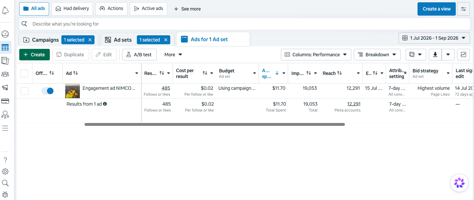Screen dimensions: 474x200
Task: Select the Engagement ad NIMCO row checkbox
Action: [x=25, y=91]
